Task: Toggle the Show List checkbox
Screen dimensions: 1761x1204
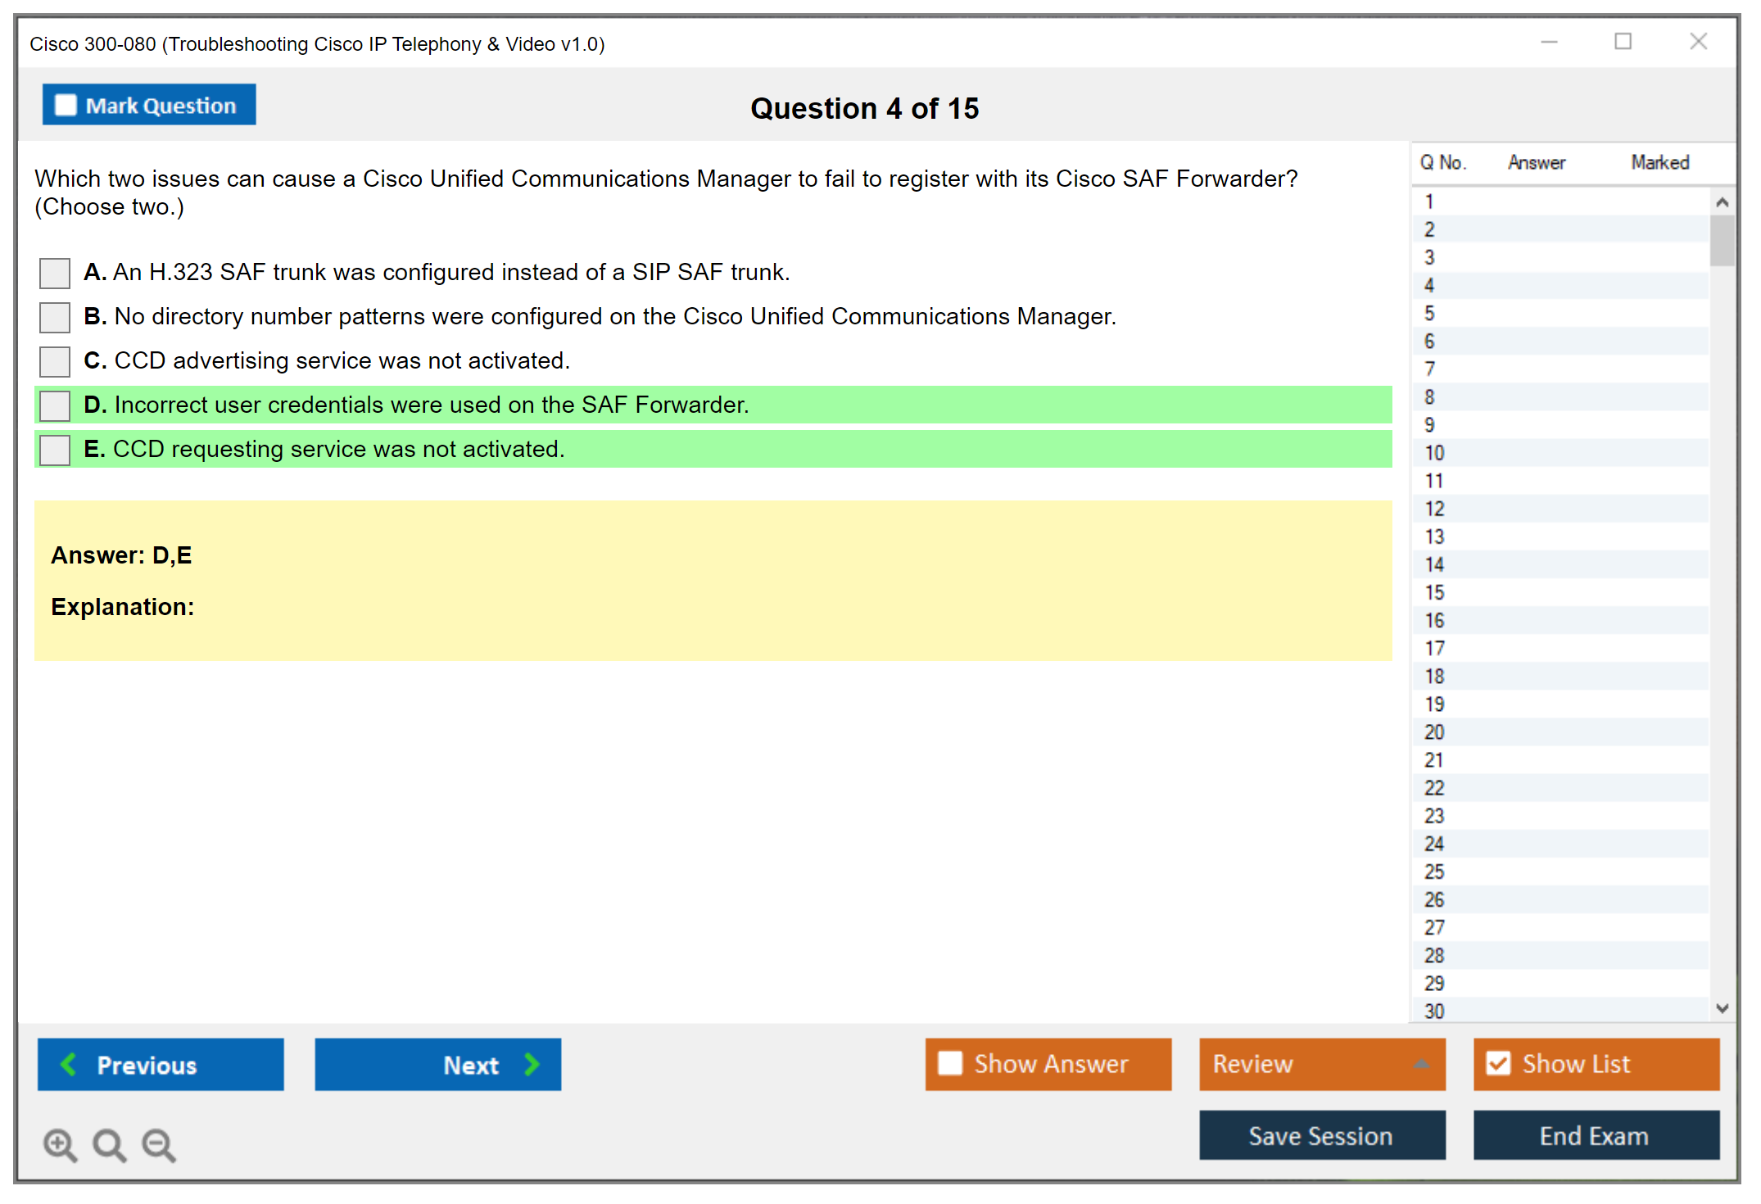Action: point(1498,1063)
